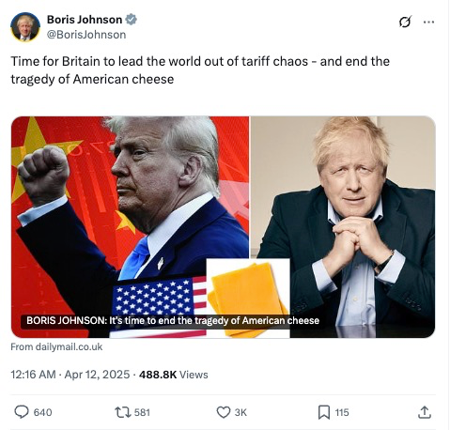Click the From dailymail.co.uk source link
This screenshot has width=450, height=430.
56,346
